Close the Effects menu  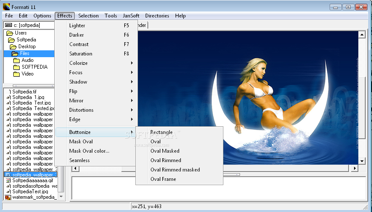[x=64, y=16]
